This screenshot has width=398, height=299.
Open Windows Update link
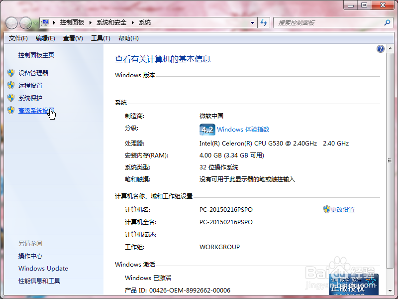[x=43, y=269]
